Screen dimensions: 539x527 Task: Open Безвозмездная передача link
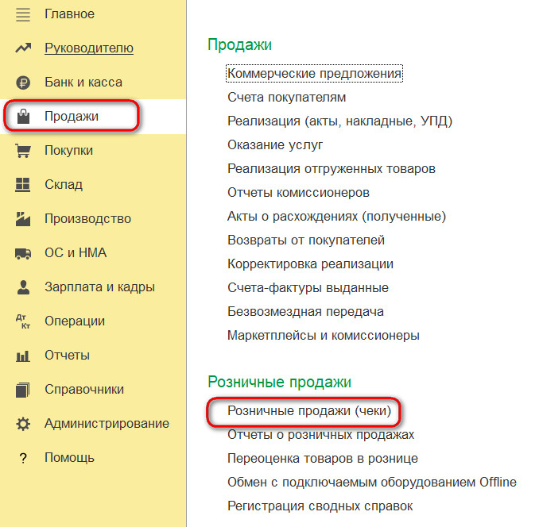tap(305, 312)
